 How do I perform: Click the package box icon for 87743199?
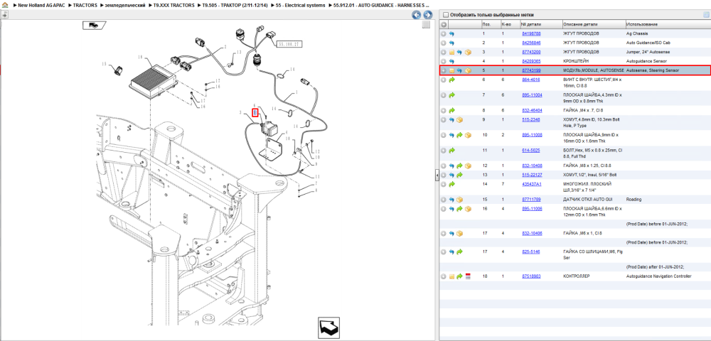468,70
